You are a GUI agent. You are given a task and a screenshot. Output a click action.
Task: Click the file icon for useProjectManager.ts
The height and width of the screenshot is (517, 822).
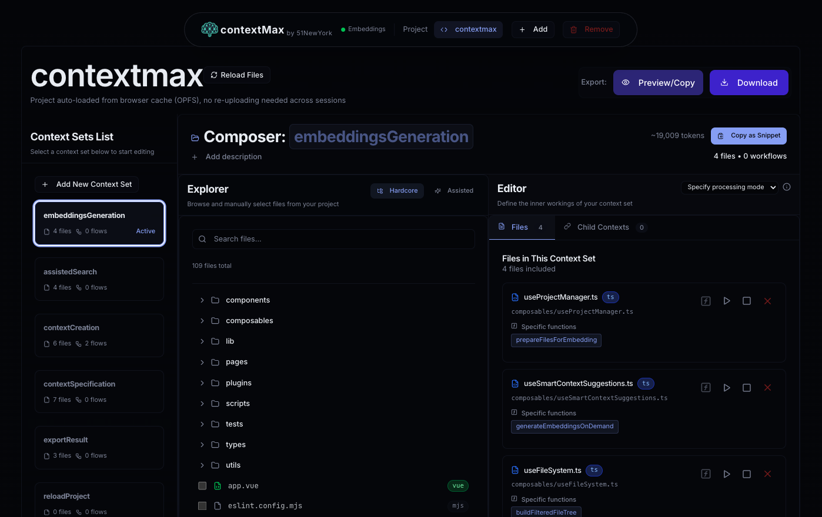coord(515,297)
